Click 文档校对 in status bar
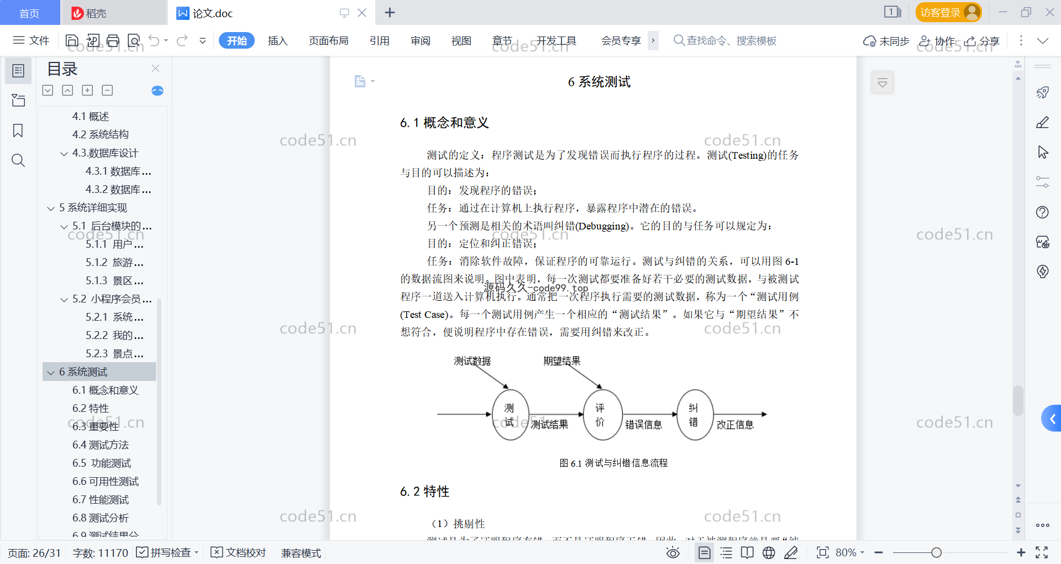Image resolution: width=1061 pixels, height=564 pixels. (239, 552)
